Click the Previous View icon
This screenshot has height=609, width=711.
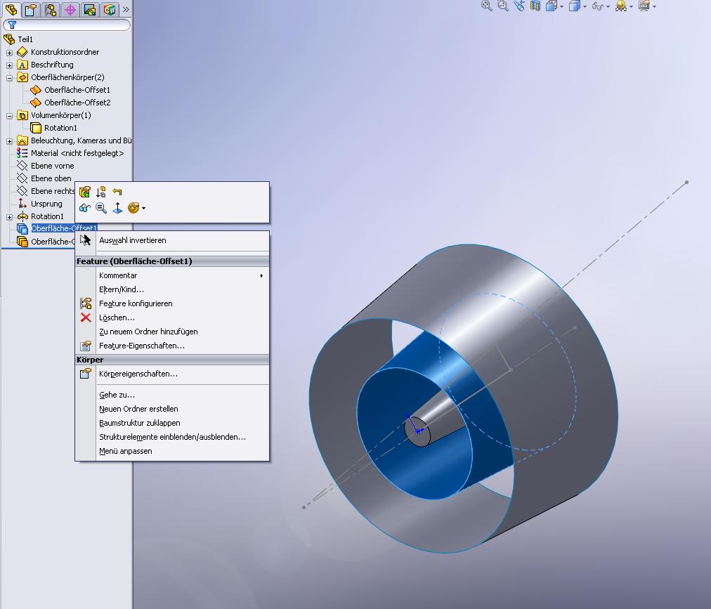519,6
